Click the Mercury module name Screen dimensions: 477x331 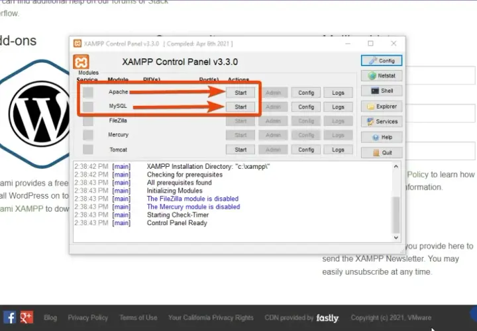click(118, 134)
